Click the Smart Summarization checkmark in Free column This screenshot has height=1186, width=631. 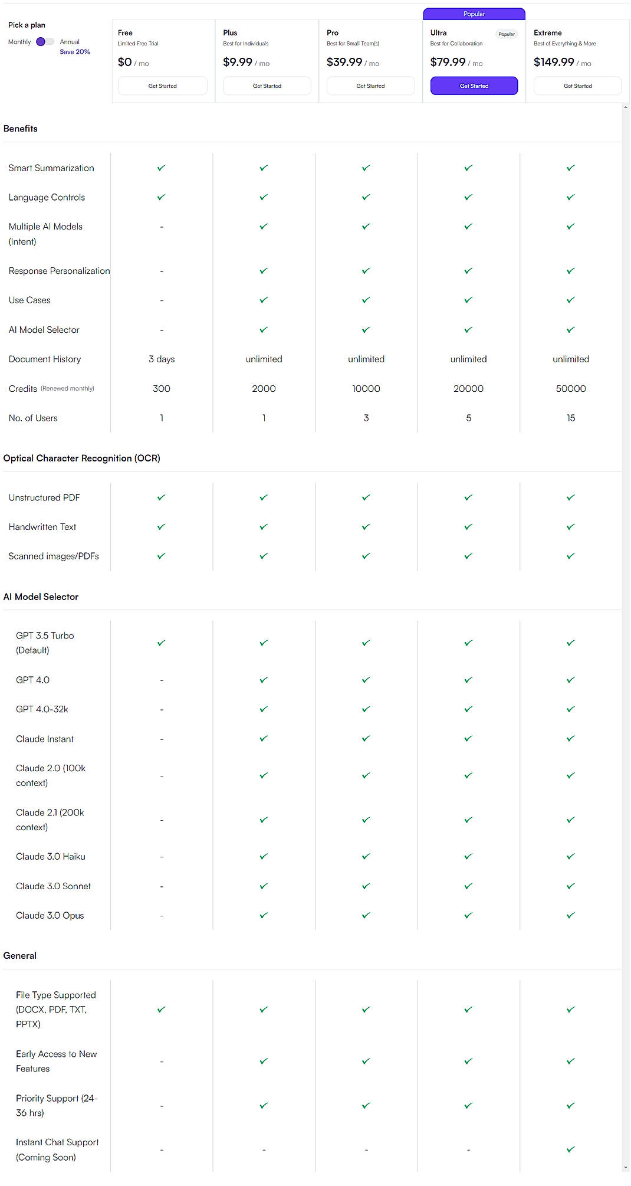coord(161,168)
